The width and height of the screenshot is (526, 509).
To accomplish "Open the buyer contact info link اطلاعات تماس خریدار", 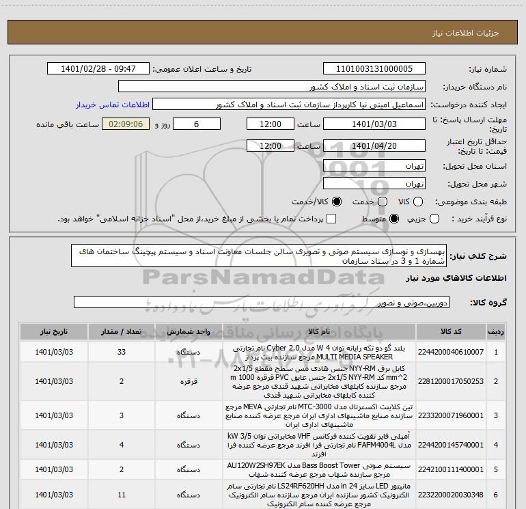I will tap(113, 105).
